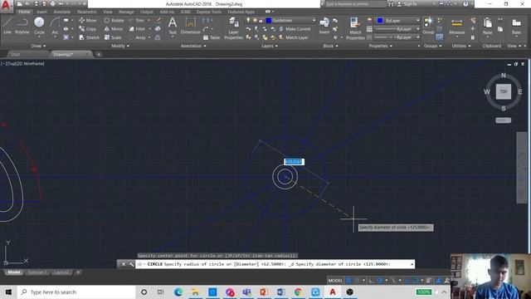Toggle MODEL space button in status bar
Viewport: 531px width, 299px height.
pos(335,281)
